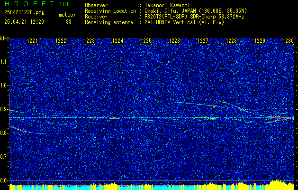Click the 1230 time axis marker
The height and width of the screenshot is (190, 298).
click(x=289, y=41)
